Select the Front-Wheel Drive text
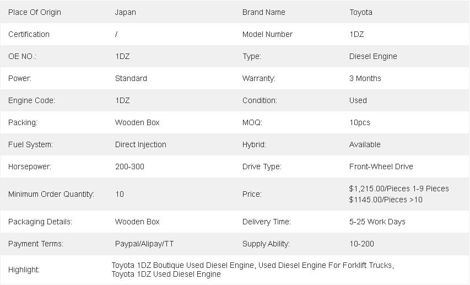The image size is (470, 285). pos(381,166)
